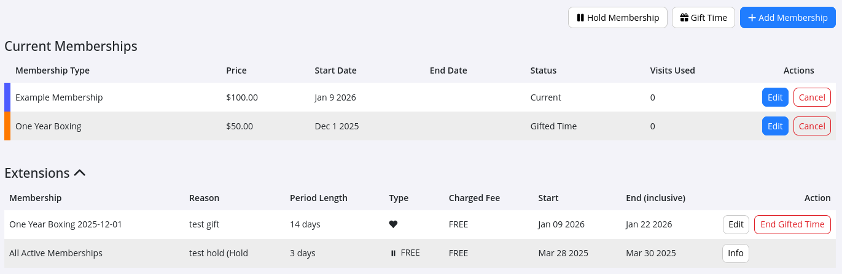Click the plus icon on Add Membership

[752, 18]
